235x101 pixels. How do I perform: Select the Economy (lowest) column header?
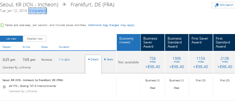129,42
